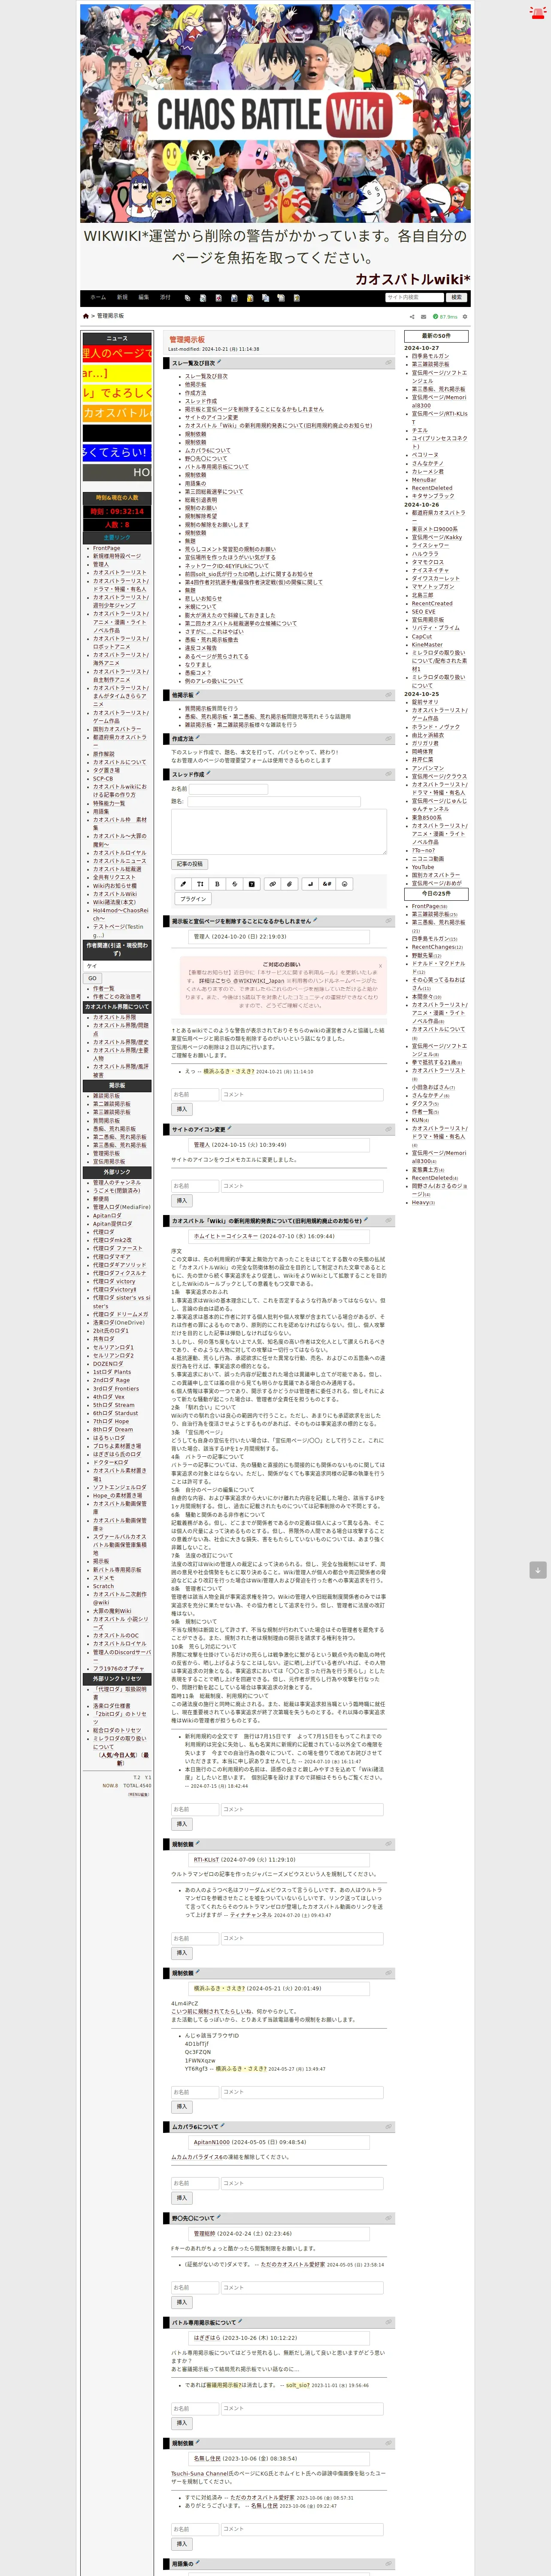Click the scroll-down arrow button at the right edge
This screenshot has width=551, height=2576.
(538, 1570)
